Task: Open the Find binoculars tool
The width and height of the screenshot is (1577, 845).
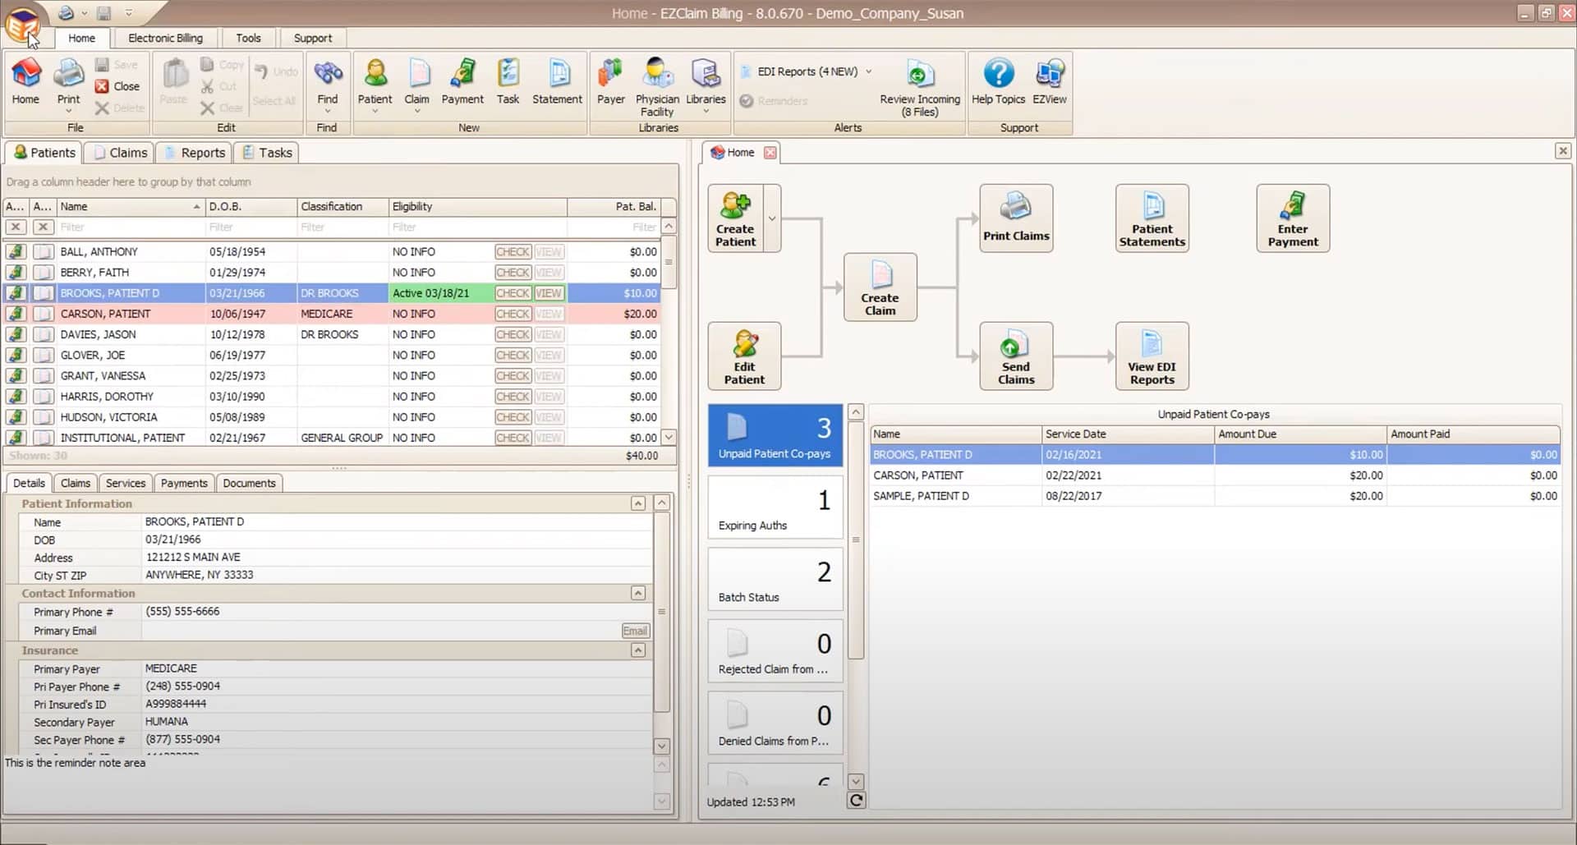Action: click(x=327, y=85)
